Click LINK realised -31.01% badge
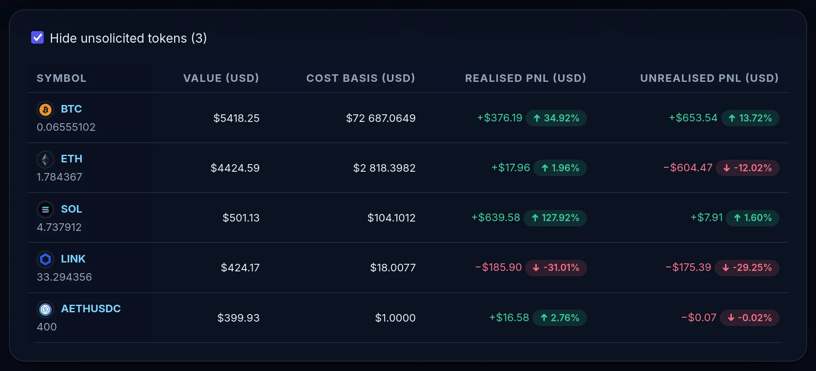The image size is (816, 371). [x=556, y=268]
